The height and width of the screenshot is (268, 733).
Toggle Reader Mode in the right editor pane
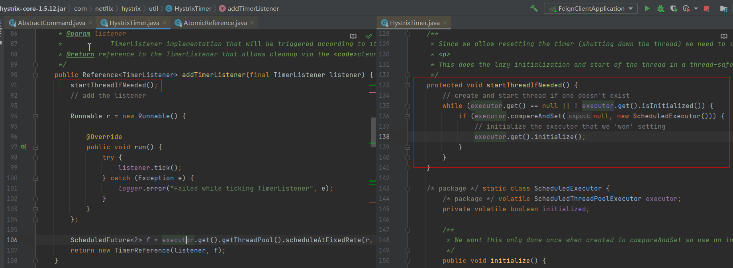pyautogui.click(x=724, y=36)
